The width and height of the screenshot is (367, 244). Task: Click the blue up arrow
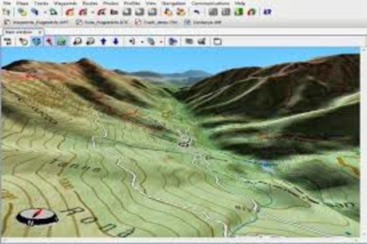point(103,42)
